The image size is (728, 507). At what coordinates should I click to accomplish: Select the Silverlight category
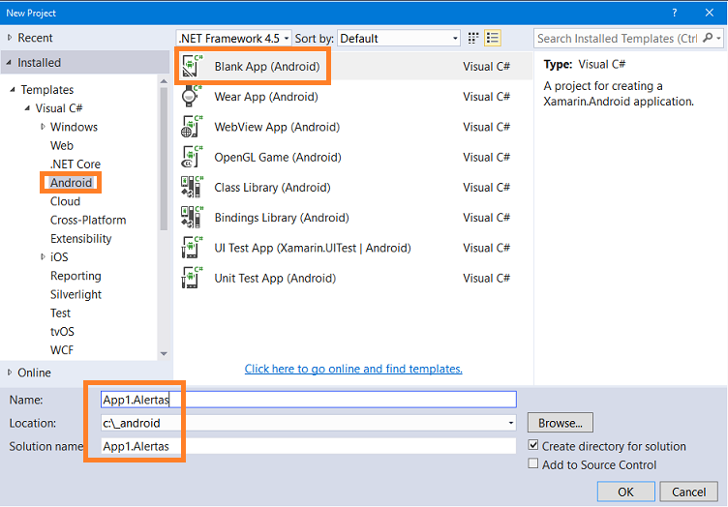click(76, 294)
